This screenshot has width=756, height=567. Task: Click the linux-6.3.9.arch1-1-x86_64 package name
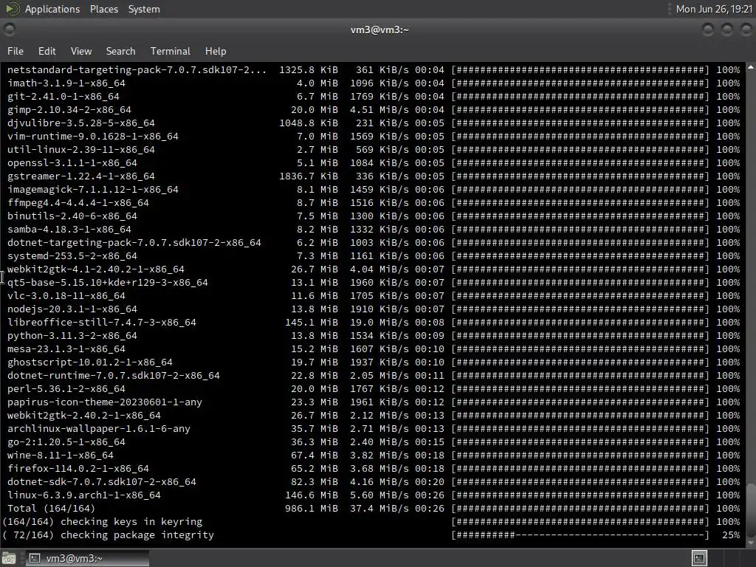84,495
